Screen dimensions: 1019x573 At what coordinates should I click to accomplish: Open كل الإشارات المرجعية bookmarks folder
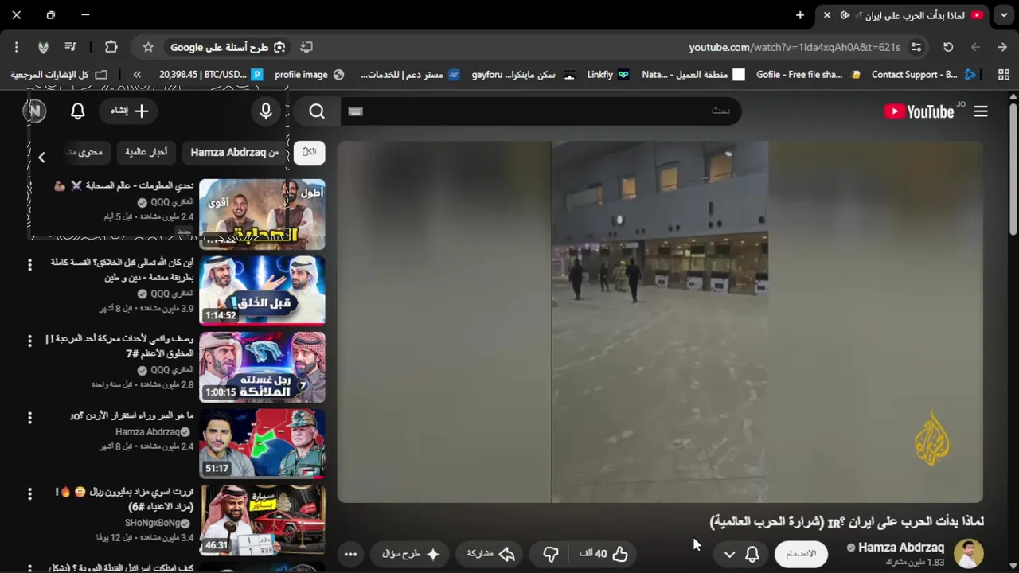pos(58,75)
